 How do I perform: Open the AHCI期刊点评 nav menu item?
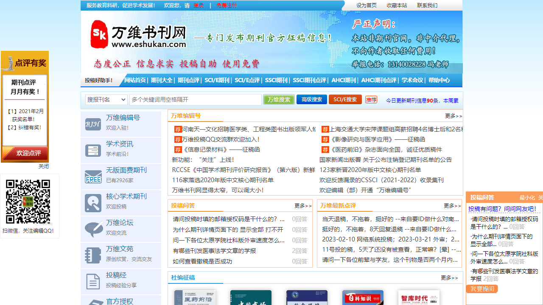point(378,80)
